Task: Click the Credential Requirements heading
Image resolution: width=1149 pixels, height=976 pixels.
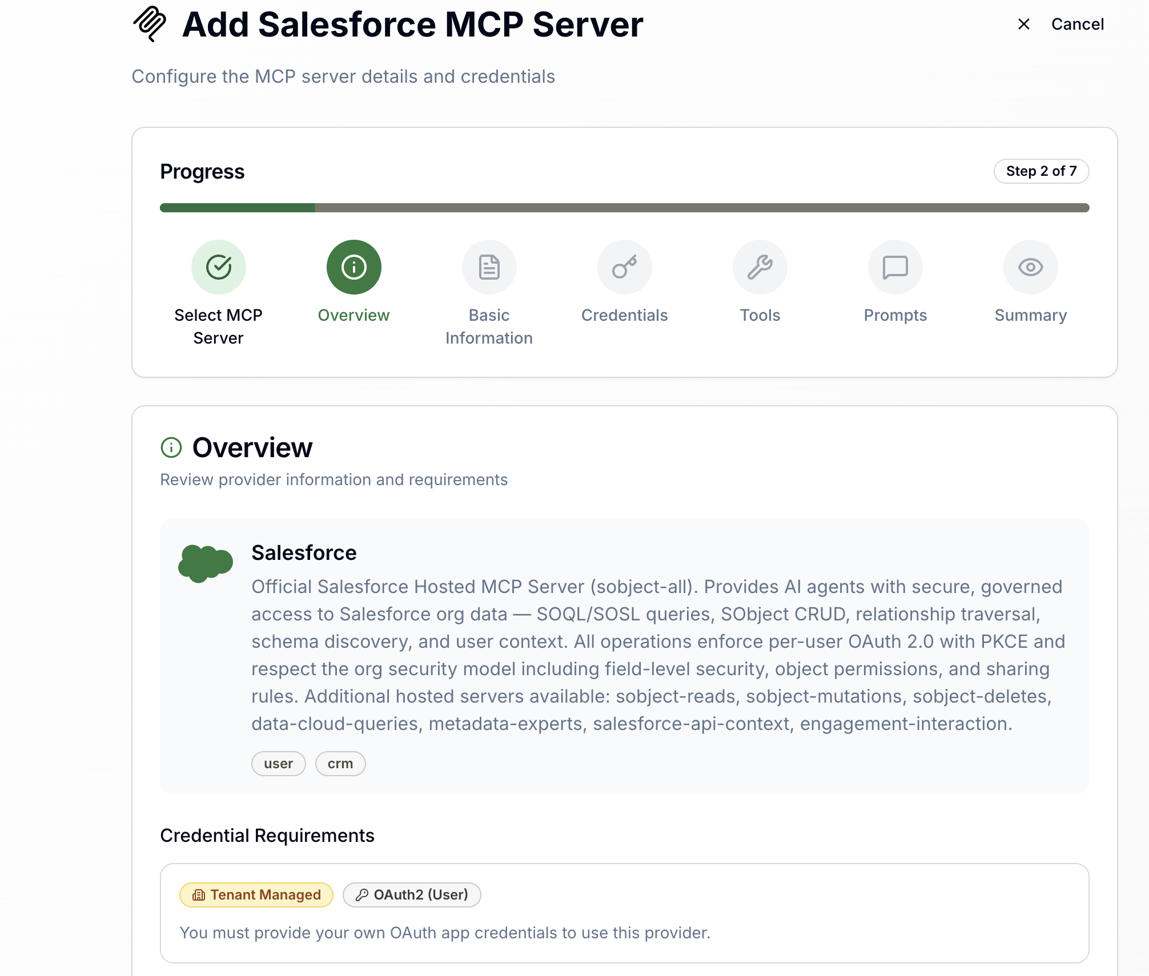Action: pyautogui.click(x=267, y=835)
